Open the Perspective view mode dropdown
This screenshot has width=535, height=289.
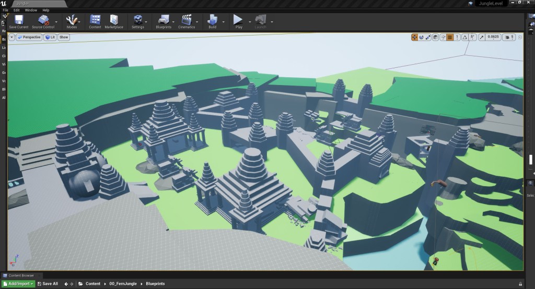click(x=29, y=37)
